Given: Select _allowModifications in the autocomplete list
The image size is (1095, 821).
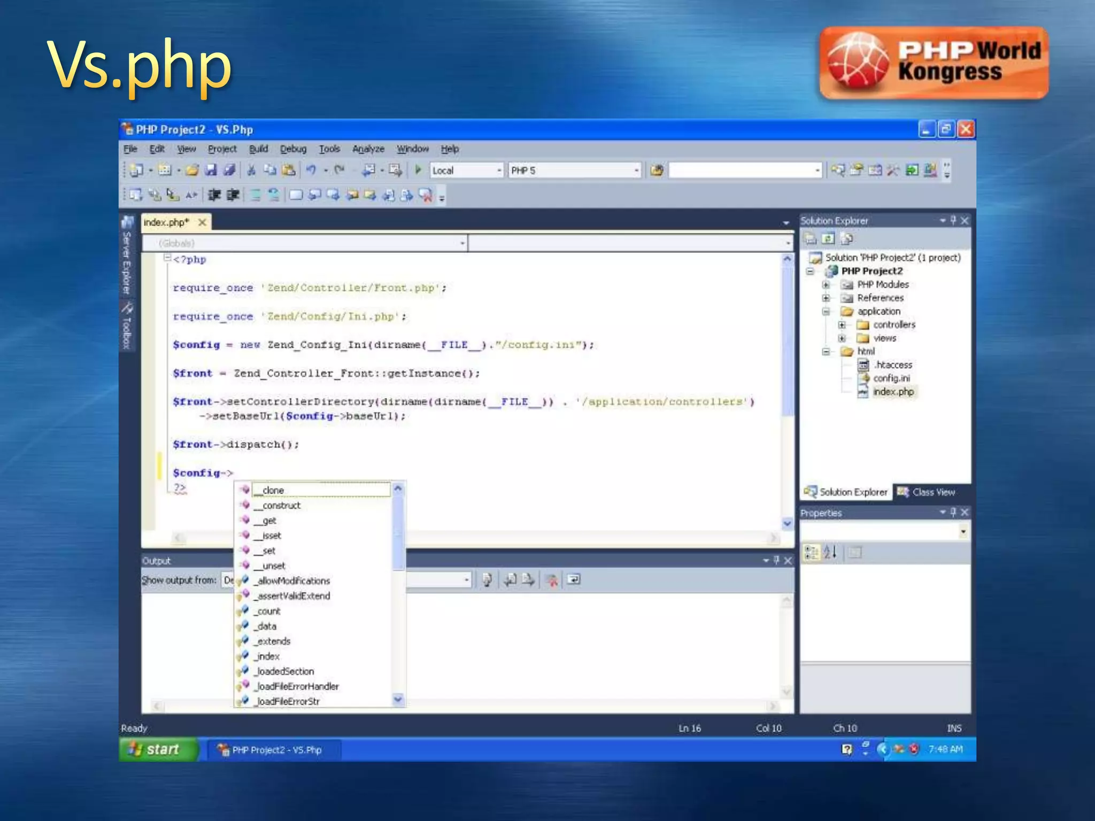Looking at the screenshot, I should click(x=292, y=580).
